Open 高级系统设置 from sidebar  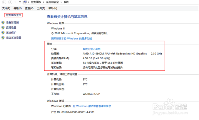(x=14, y=38)
